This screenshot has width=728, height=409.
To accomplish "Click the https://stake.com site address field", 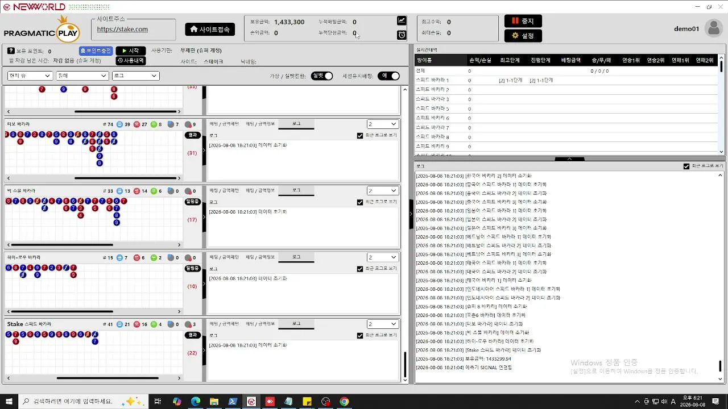I will 134,30.
